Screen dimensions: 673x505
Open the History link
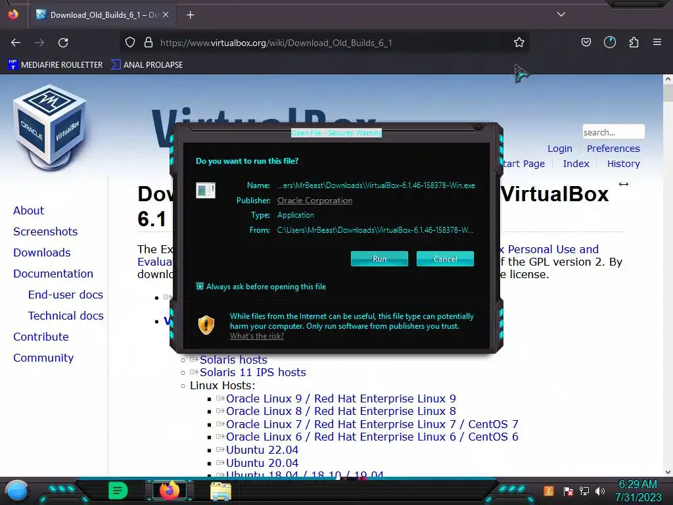click(623, 164)
